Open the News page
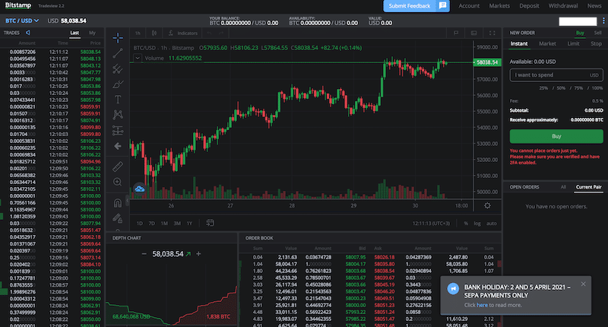Screen dimensions: 608x327 (x=594, y=6)
